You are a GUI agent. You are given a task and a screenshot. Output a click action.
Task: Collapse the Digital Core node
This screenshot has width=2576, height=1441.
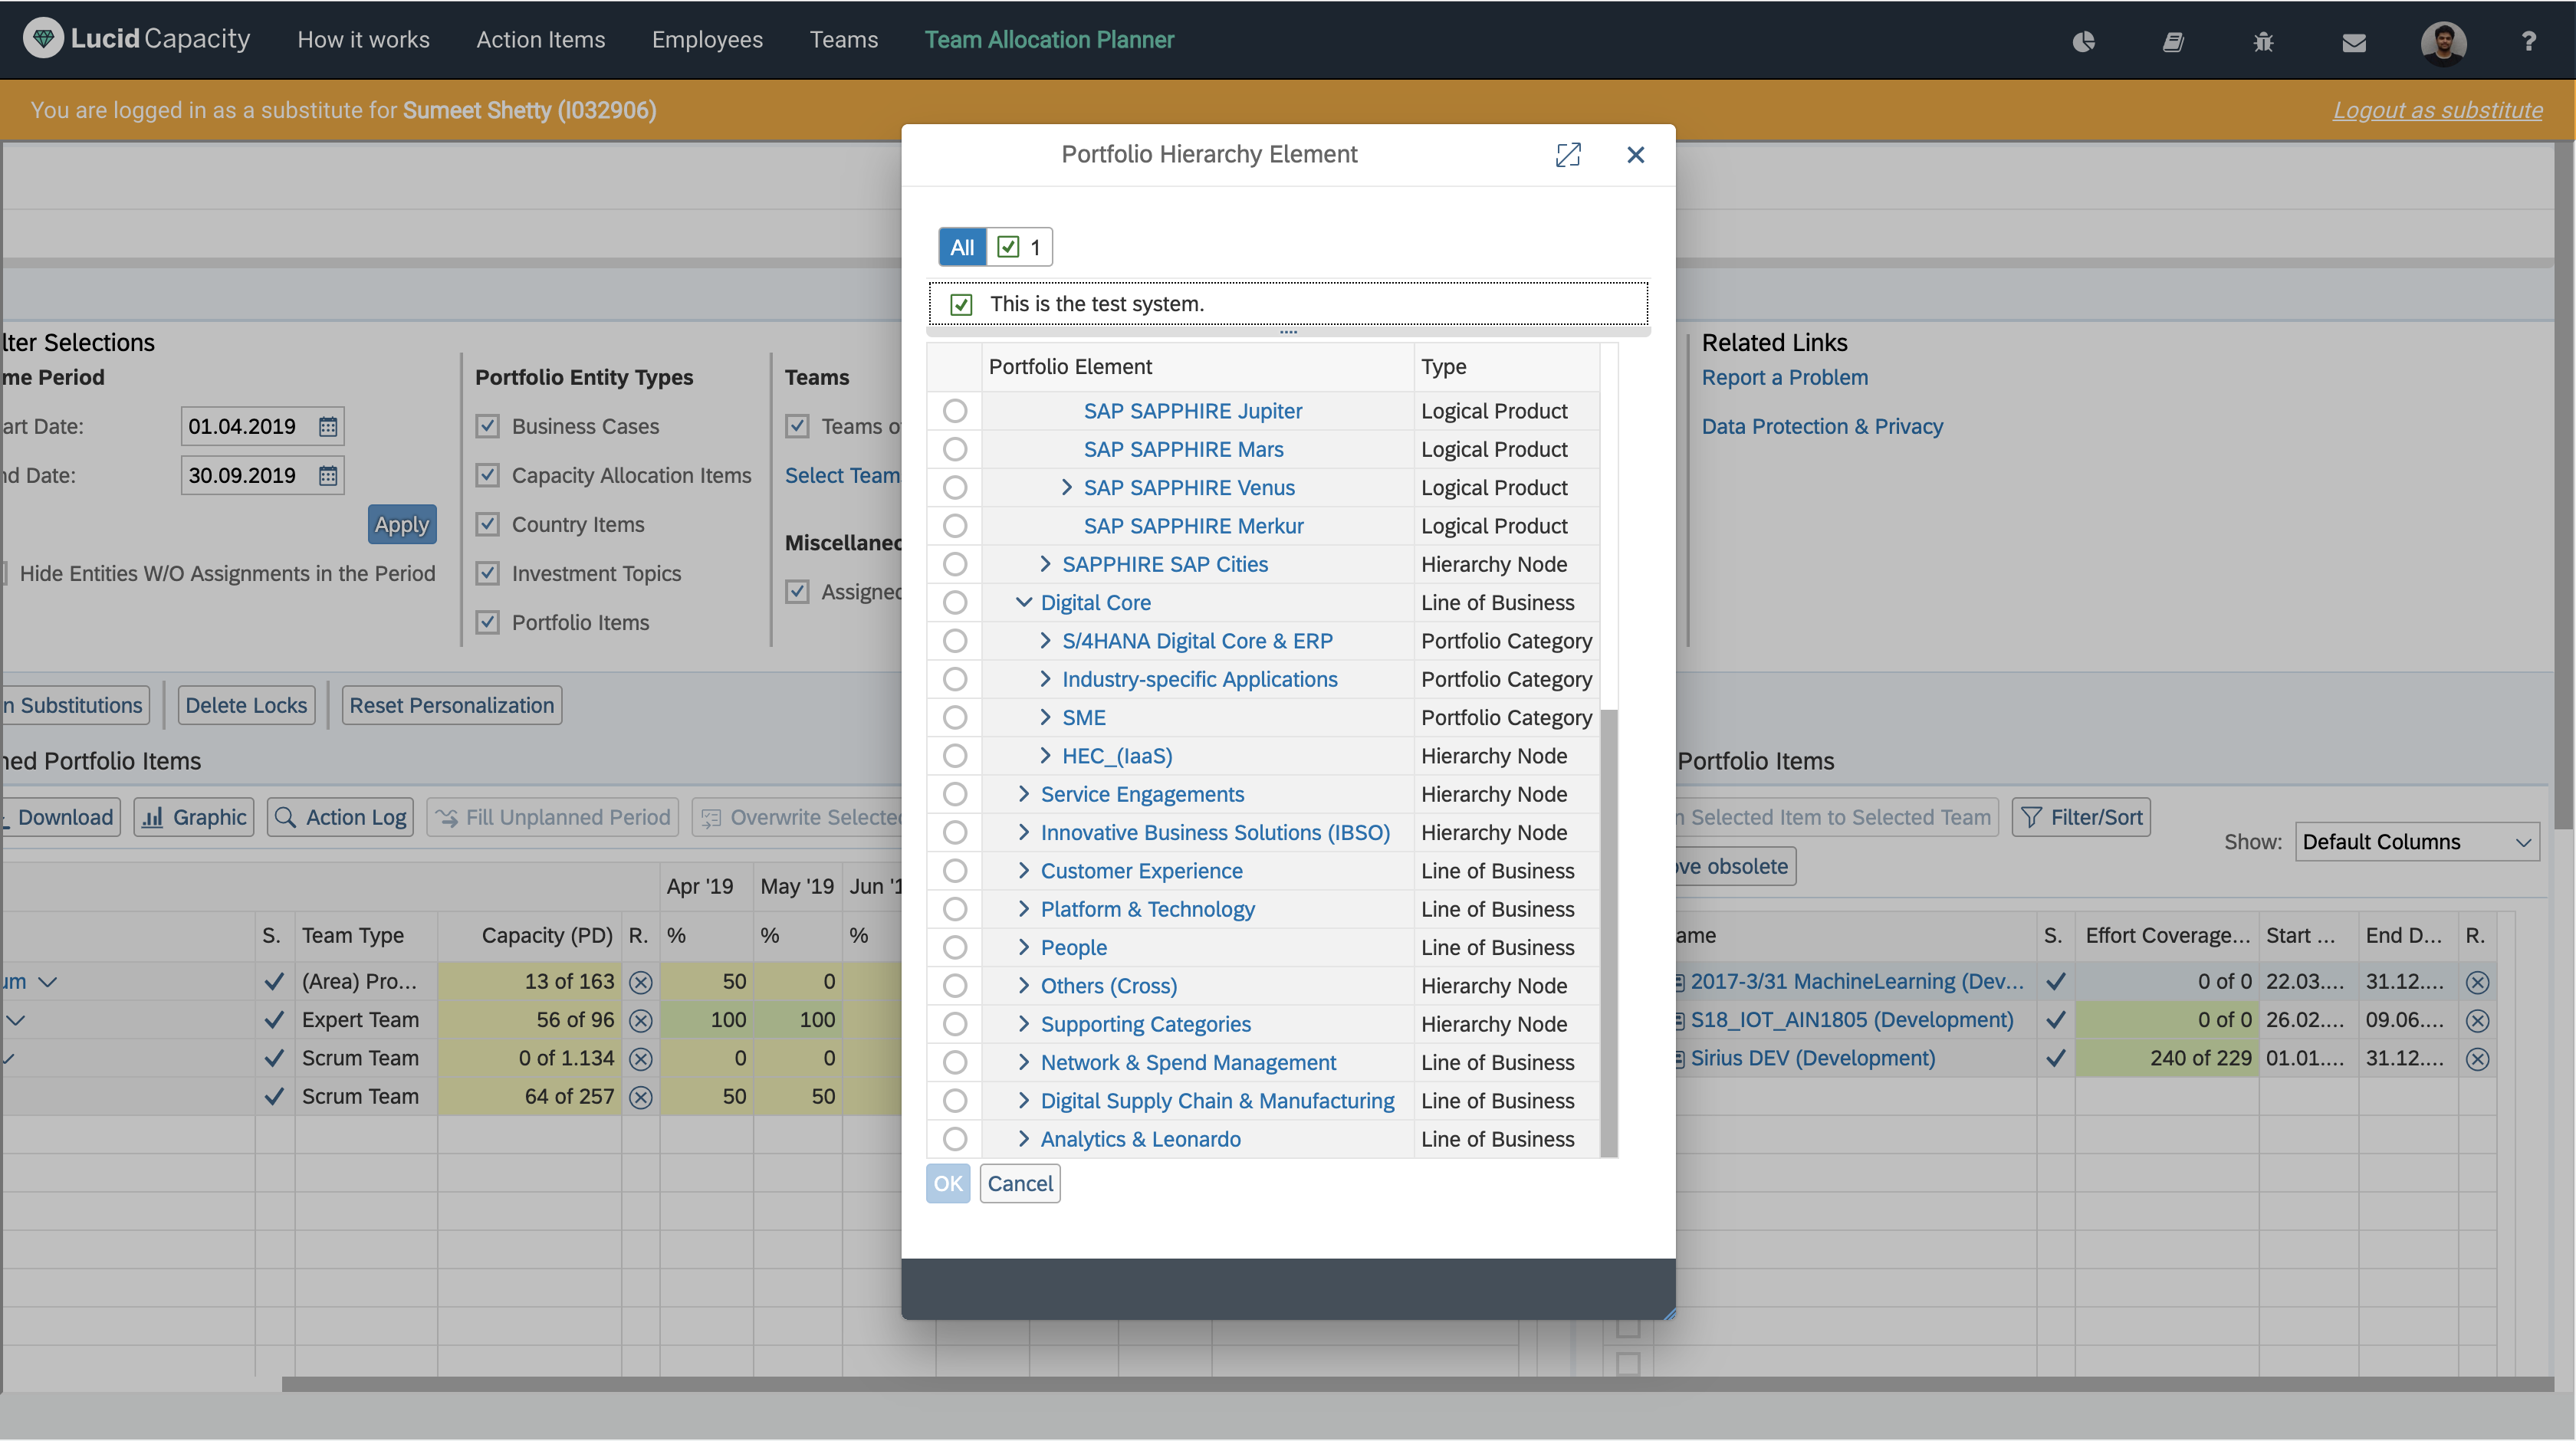coord(1023,603)
